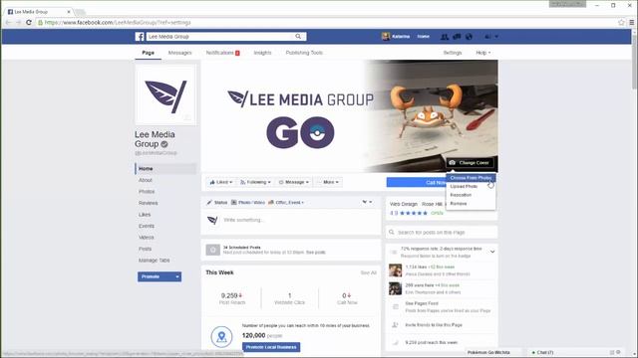Open the Chrome menu icon
Viewport: 638px width, 358px height.
(631, 22)
